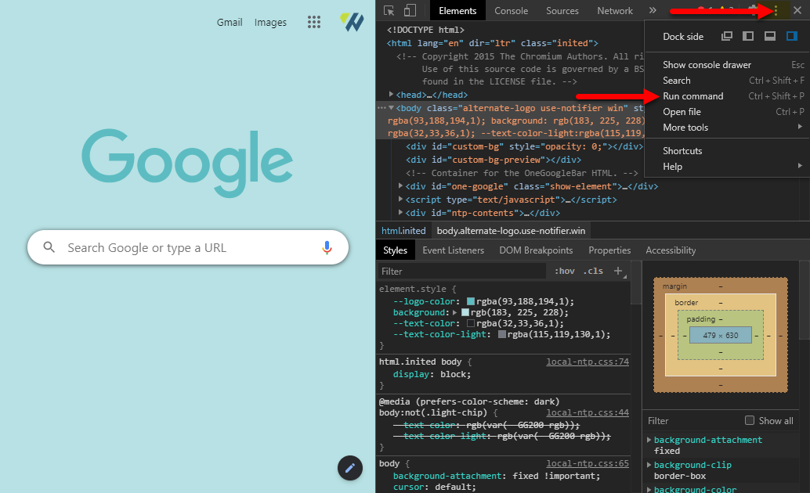Open the local-ntp.css:65 source link
The image size is (810, 493).
[588, 463]
